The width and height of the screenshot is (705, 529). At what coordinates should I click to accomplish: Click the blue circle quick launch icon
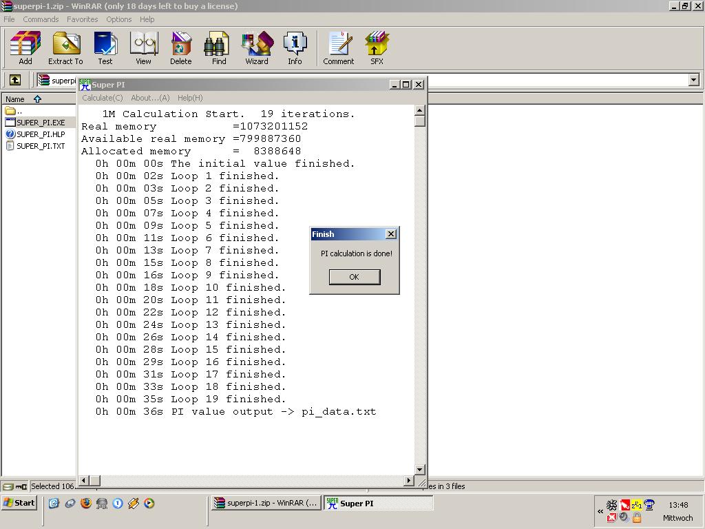click(x=117, y=503)
